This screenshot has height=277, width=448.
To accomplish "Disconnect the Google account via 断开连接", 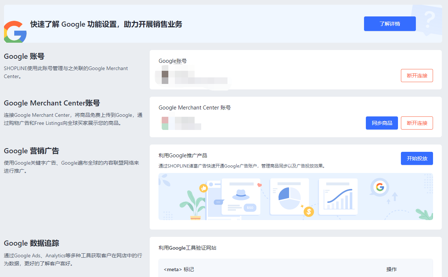I will click(417, 76).
